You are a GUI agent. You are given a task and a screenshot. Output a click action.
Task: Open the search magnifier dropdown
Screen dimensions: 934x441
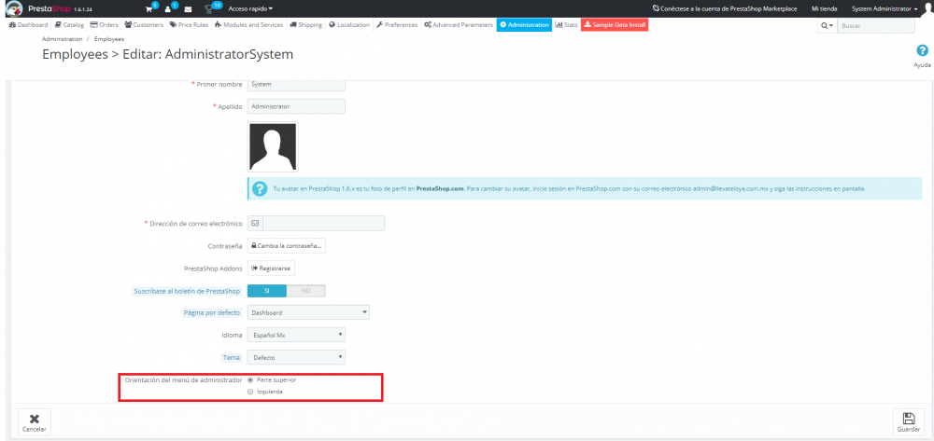[x=827, y=25]
